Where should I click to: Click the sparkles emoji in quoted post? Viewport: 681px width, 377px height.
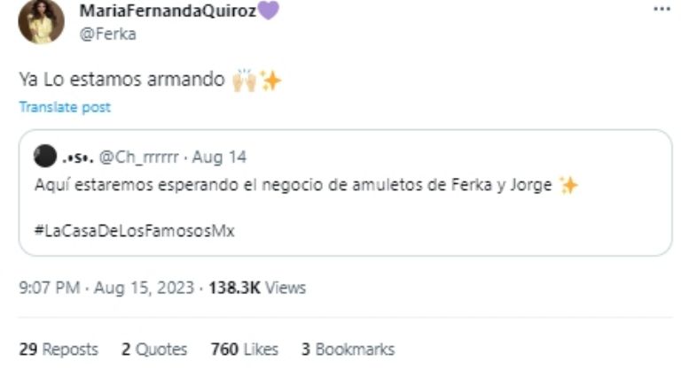point(568,185)
